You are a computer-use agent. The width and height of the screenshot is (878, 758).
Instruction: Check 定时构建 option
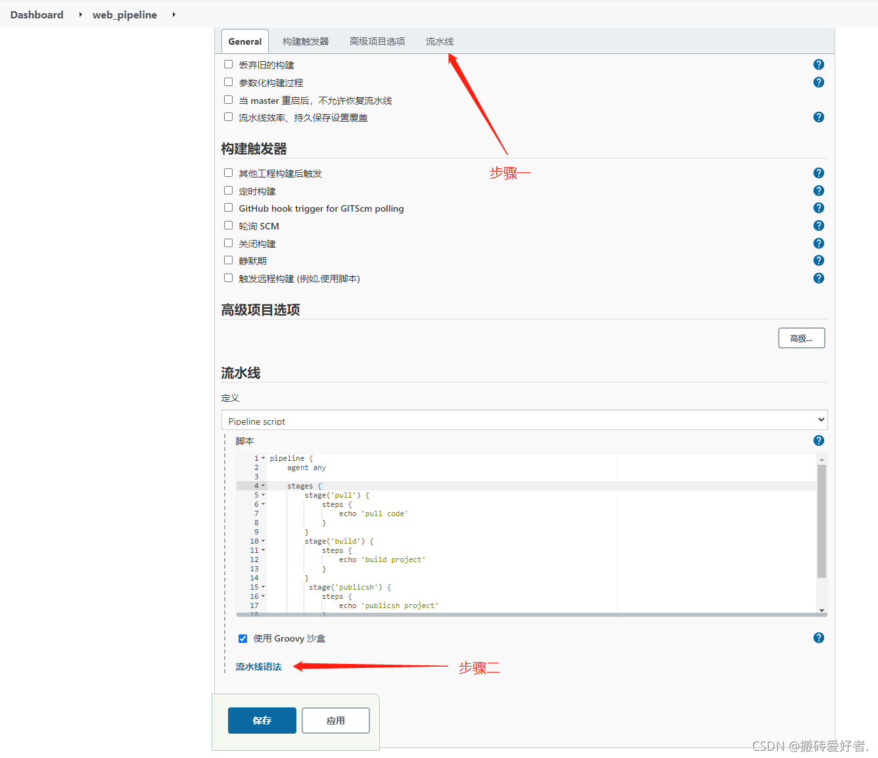[228, 191]
